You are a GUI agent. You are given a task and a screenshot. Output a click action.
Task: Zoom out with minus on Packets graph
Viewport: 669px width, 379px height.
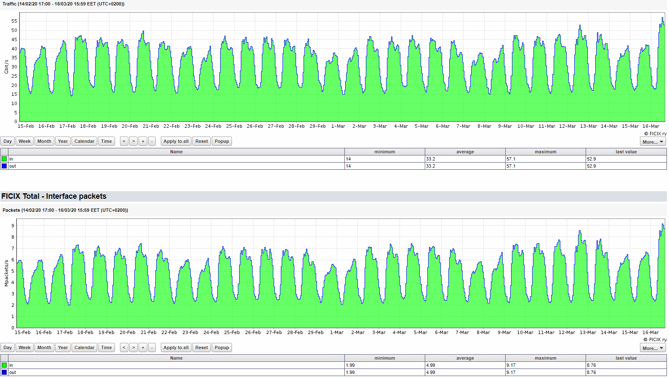pyautogui.click(x=152, y=347)
